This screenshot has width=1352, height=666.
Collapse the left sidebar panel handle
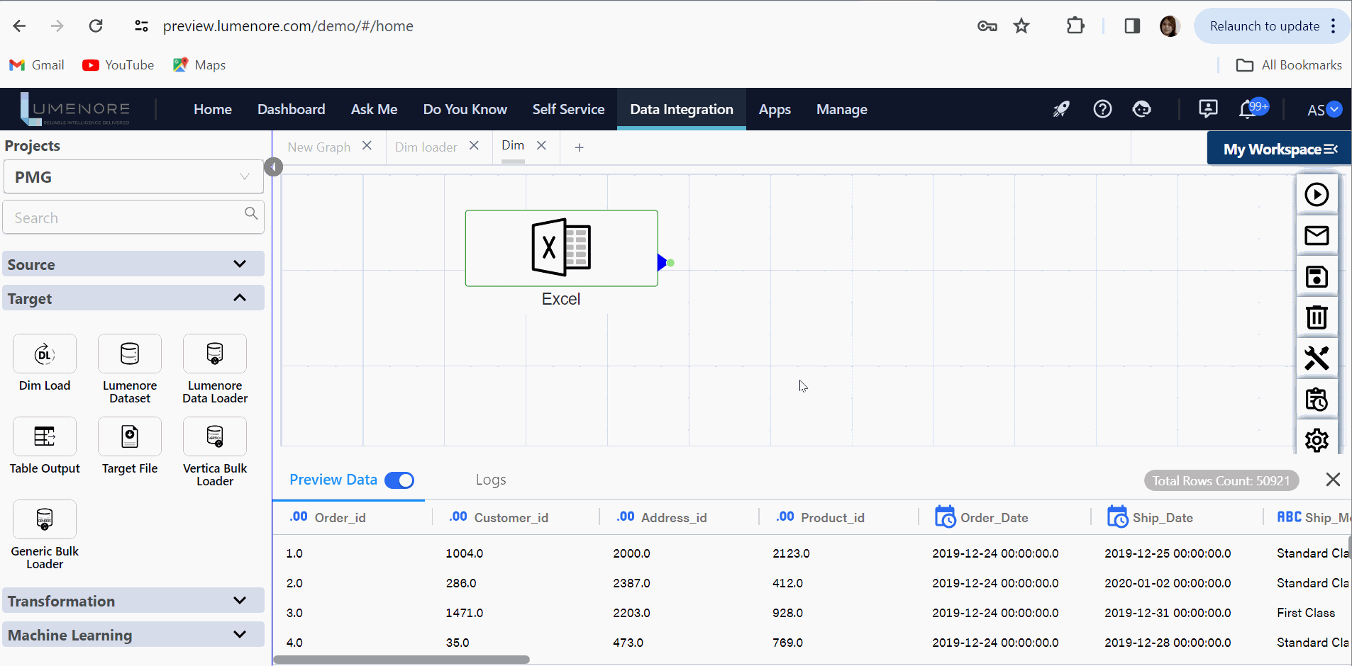point(273,166)
